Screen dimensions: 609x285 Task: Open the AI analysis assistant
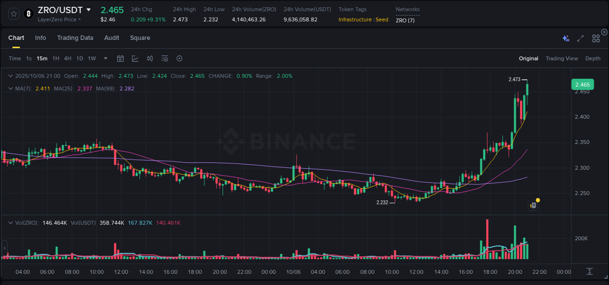point(566,38)
